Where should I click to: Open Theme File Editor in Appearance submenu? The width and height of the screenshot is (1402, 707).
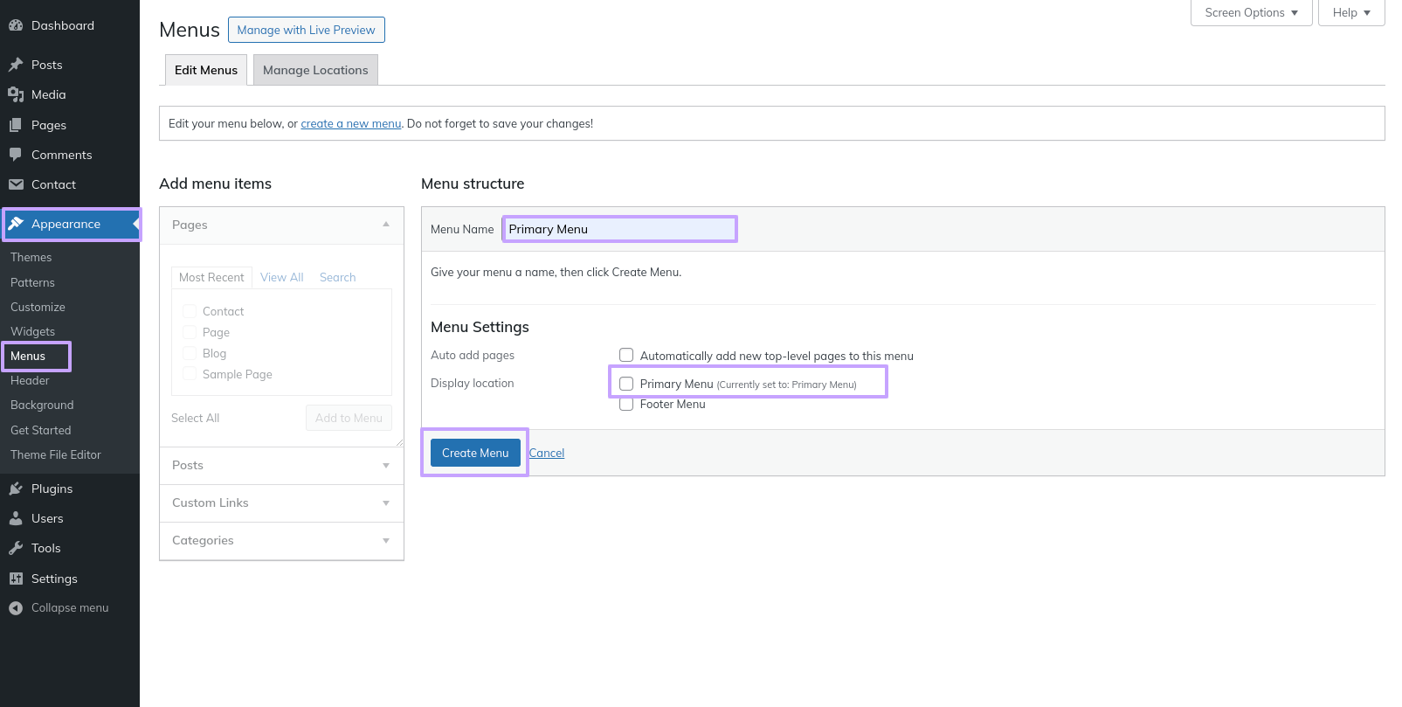(x=56, y=454)
